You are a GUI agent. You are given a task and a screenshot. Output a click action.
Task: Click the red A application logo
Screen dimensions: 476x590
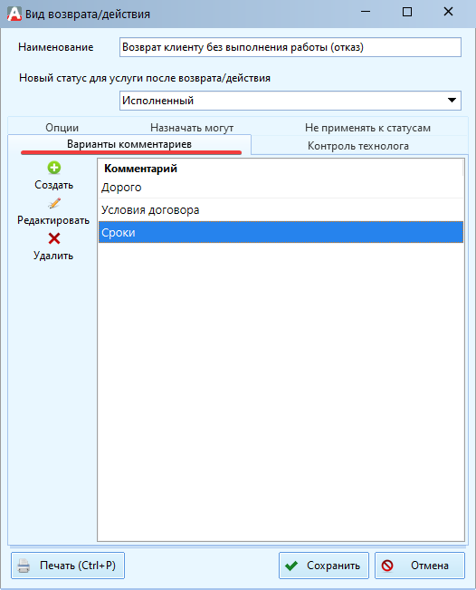point(14,14)
